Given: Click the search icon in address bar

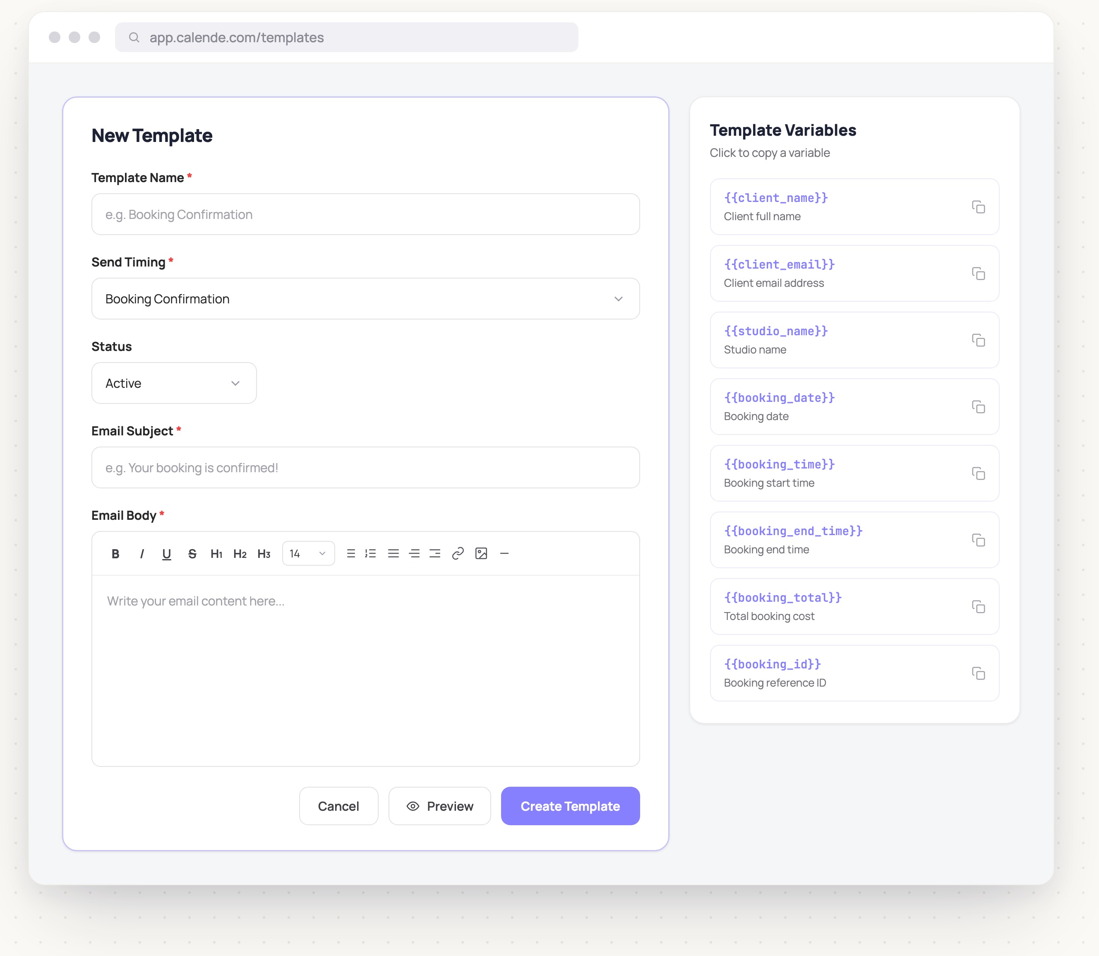Looking at the screenshot, I should point(134,37).
